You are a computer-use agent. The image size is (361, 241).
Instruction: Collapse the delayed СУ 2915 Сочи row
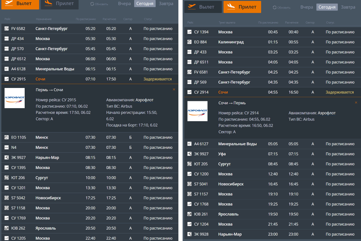coord(90,79)
